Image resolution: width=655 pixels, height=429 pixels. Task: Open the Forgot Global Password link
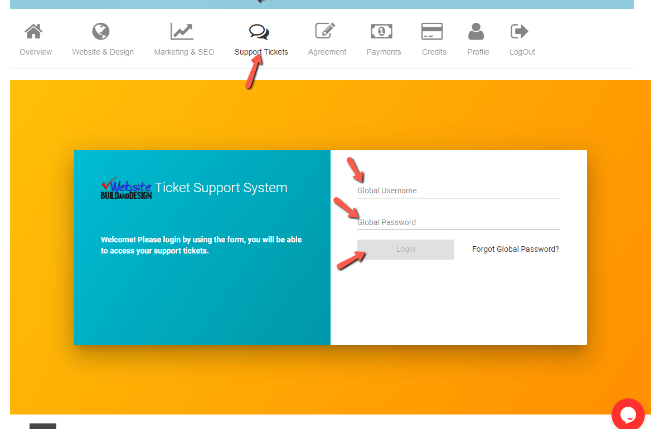[x=515, y=249]
